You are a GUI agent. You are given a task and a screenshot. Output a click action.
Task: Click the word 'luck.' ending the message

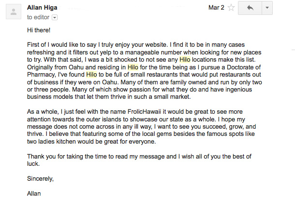click(33, 164)
